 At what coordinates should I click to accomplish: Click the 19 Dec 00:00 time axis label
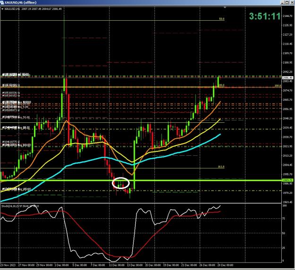point(171,265)
